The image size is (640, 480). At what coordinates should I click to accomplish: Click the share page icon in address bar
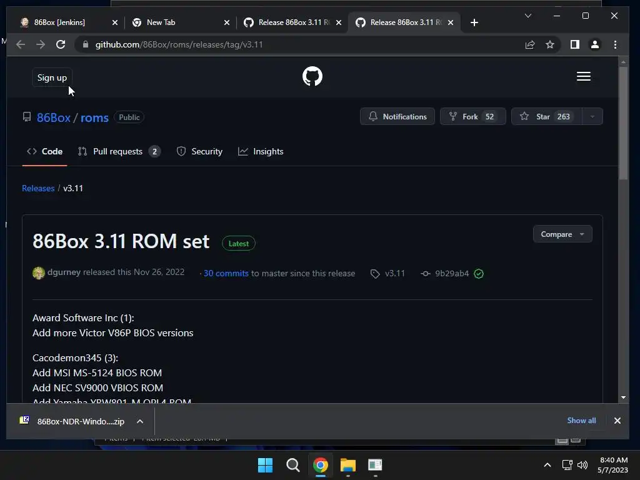coord(530,44)
